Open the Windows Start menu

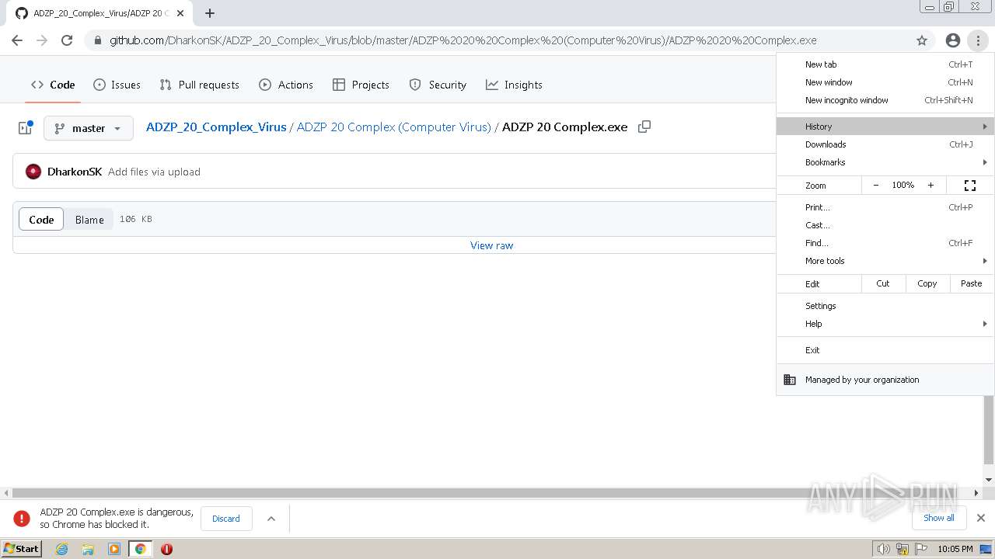click(x=21, y=549)
